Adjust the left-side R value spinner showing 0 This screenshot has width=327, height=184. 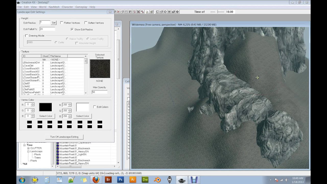[x=32, y=105]
